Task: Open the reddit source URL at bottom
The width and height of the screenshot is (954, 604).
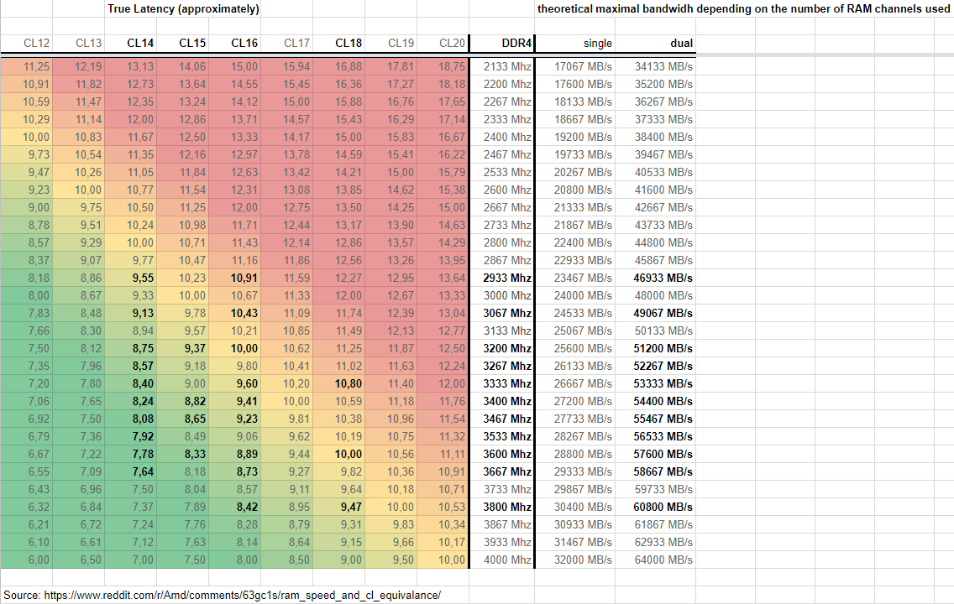Action: pyautogui.click(x=242, y=595)
